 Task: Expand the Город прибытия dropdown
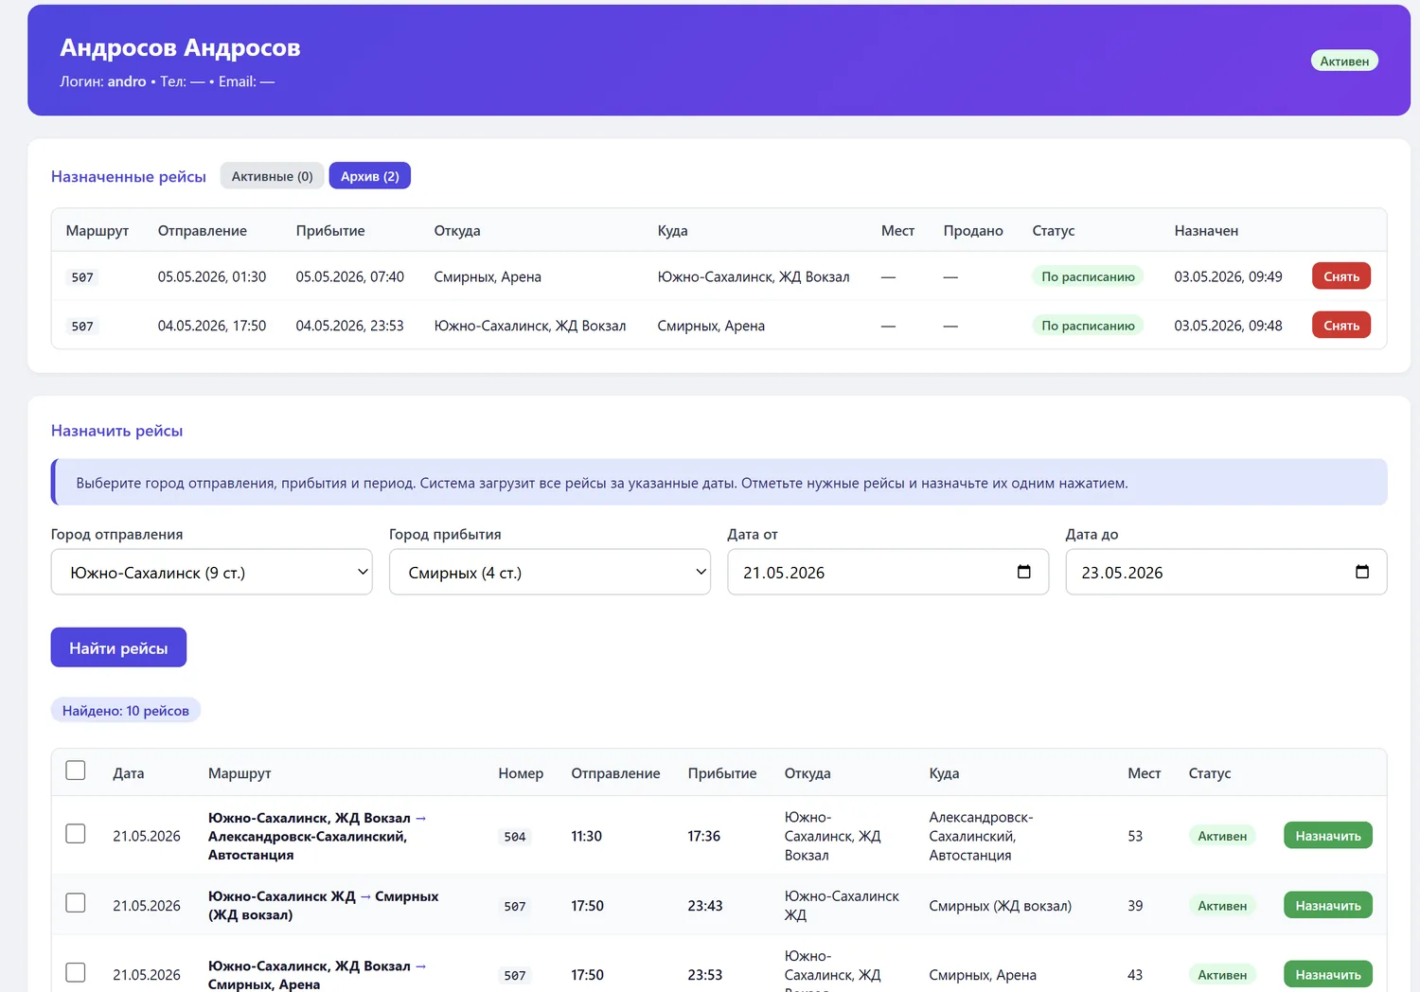550,572
